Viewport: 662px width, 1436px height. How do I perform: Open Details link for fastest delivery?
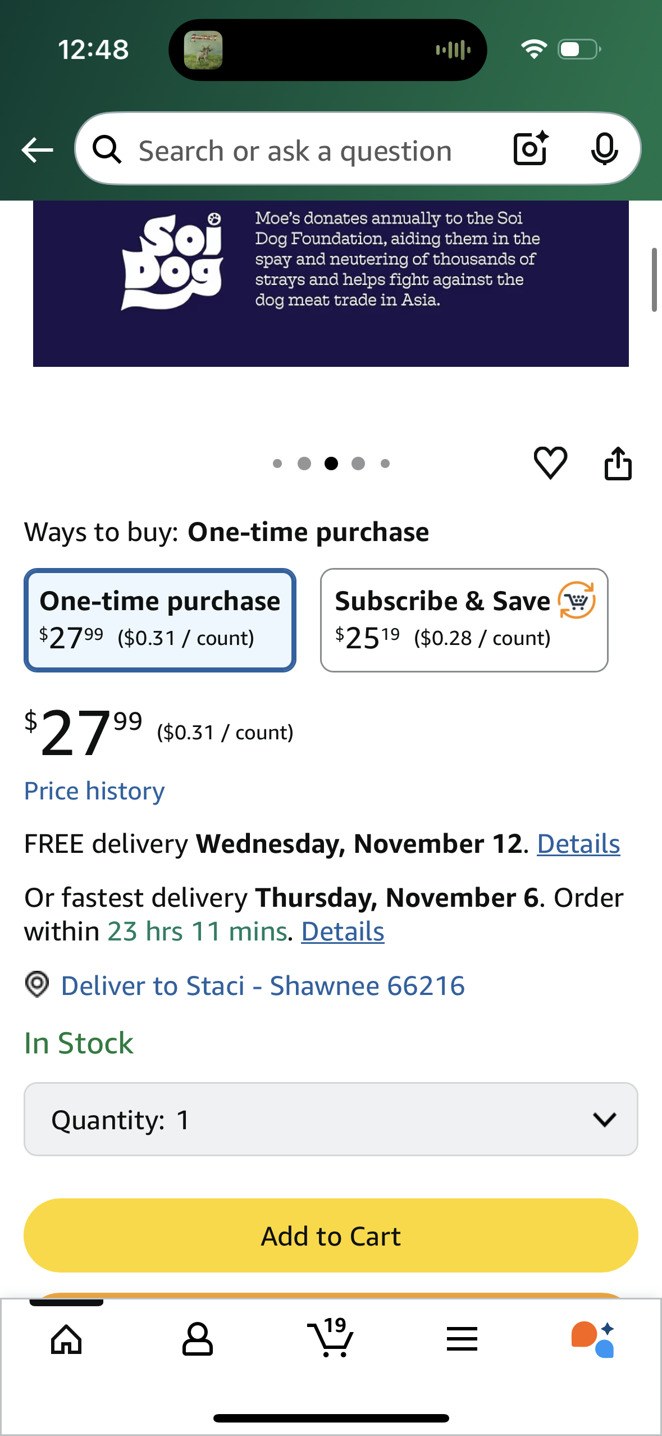[343, 931]
